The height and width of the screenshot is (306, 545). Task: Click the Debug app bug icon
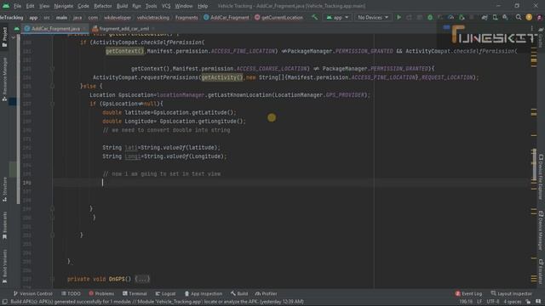pos(430,17)
